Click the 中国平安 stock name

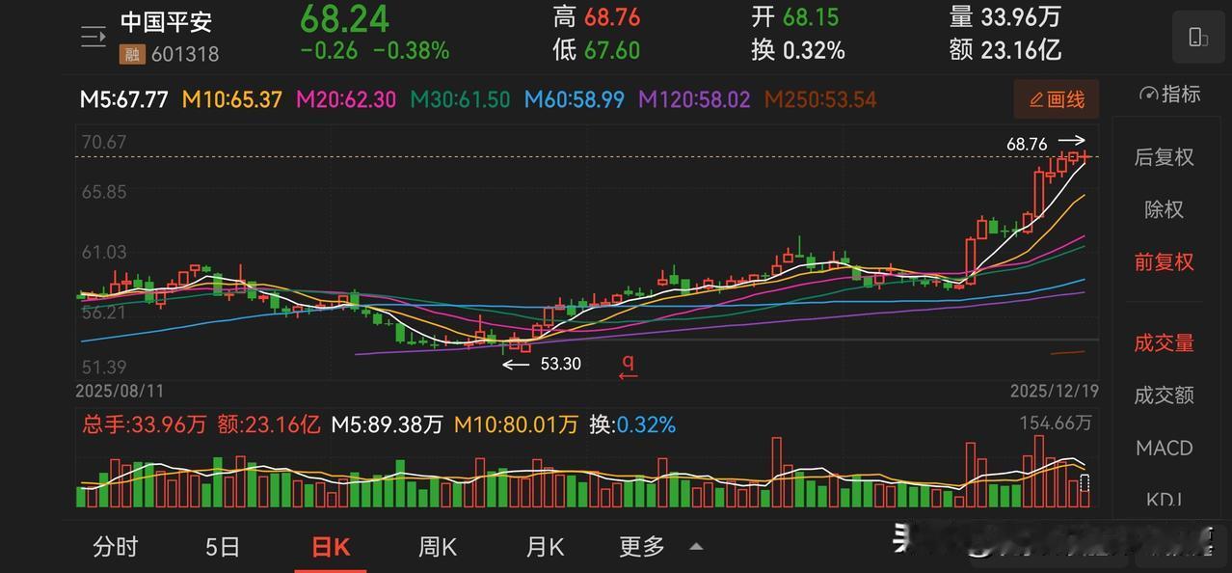(166, 21)
